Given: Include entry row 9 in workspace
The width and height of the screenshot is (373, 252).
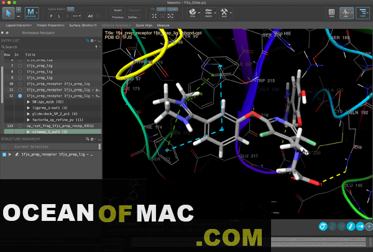Looking at the screenshot, I should [20, 78].
